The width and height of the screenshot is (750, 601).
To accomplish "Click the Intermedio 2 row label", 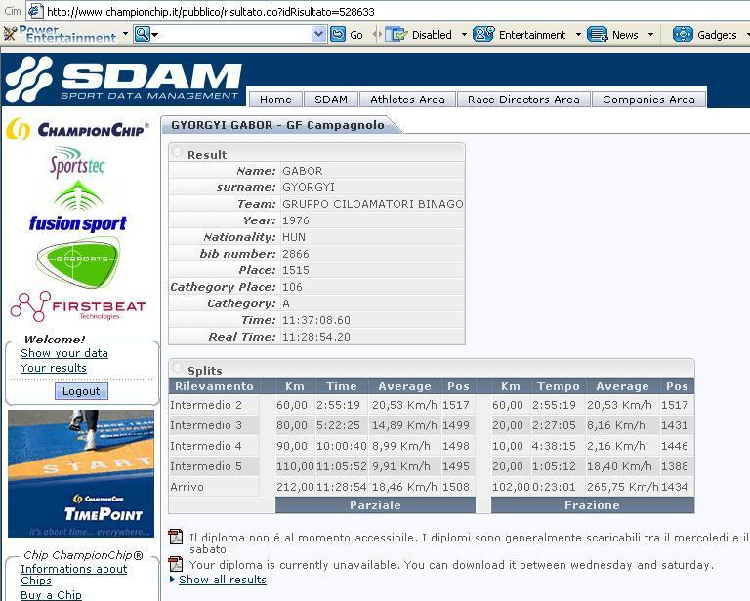I will tap(206, 405).
